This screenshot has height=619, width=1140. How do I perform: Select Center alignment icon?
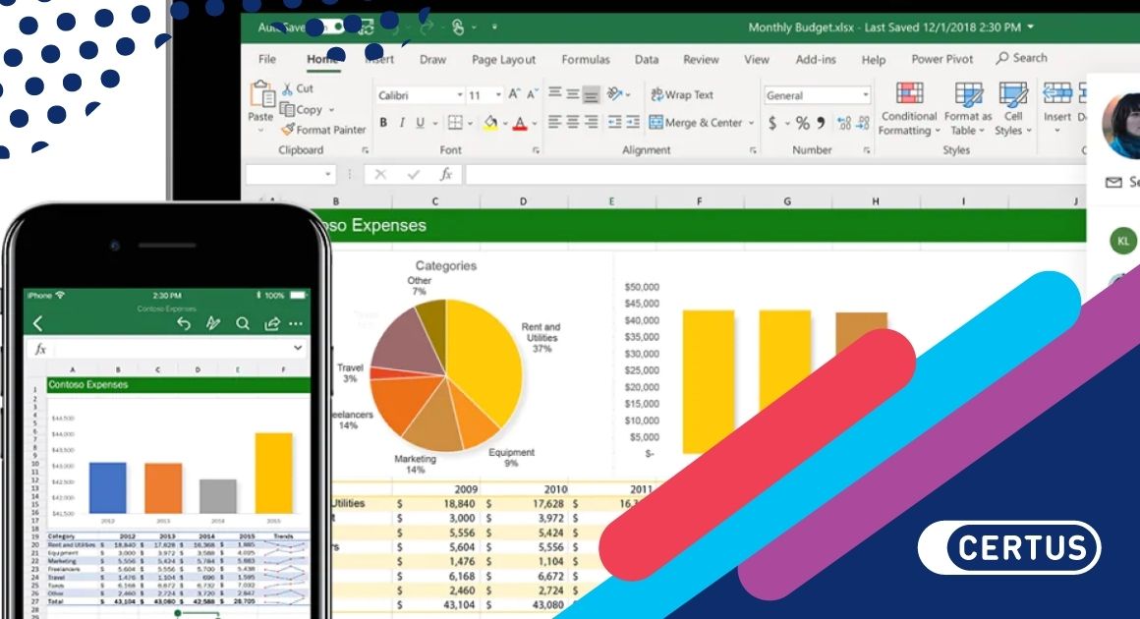coord(573,122)
